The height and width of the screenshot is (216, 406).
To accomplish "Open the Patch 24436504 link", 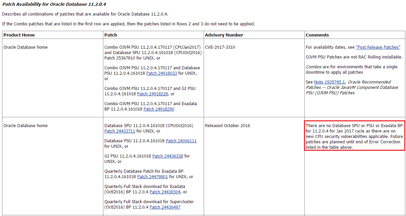I will pos(165,192).
